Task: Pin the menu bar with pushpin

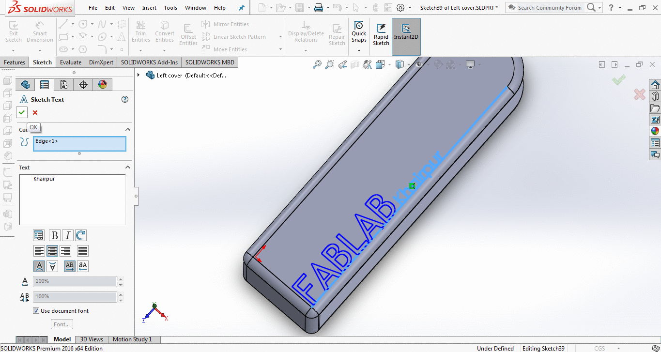Action: 242,8
